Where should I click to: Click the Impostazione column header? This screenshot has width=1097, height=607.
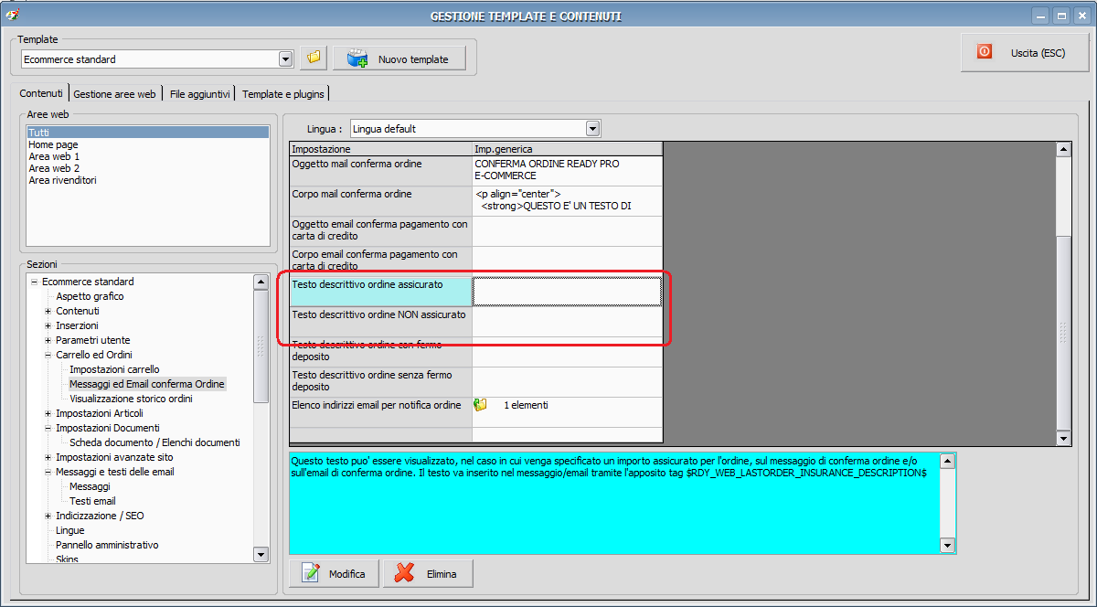(x=380, y=149)
